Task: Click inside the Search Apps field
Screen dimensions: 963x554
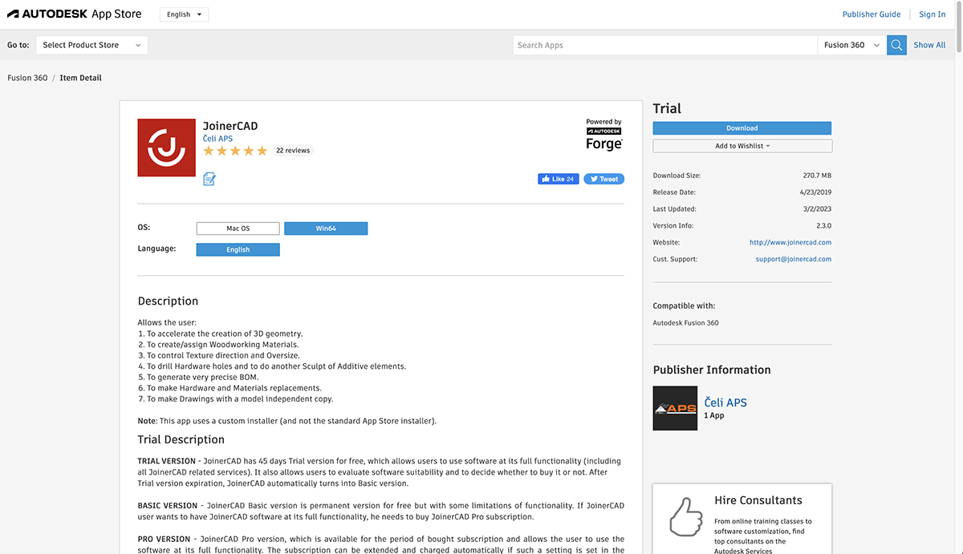Action: 665,45
